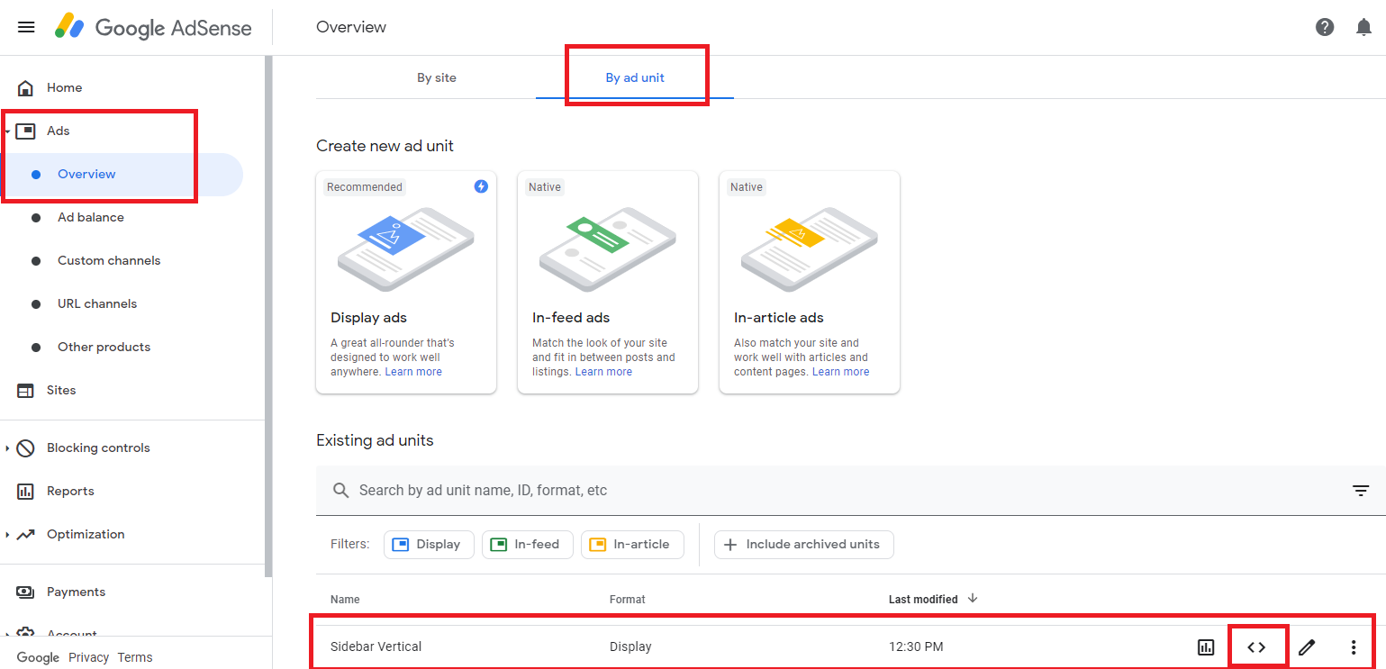The height and width of the screenshot is (669, 1386).
Task: Sort by Name column header
Action: pos(345,600)
